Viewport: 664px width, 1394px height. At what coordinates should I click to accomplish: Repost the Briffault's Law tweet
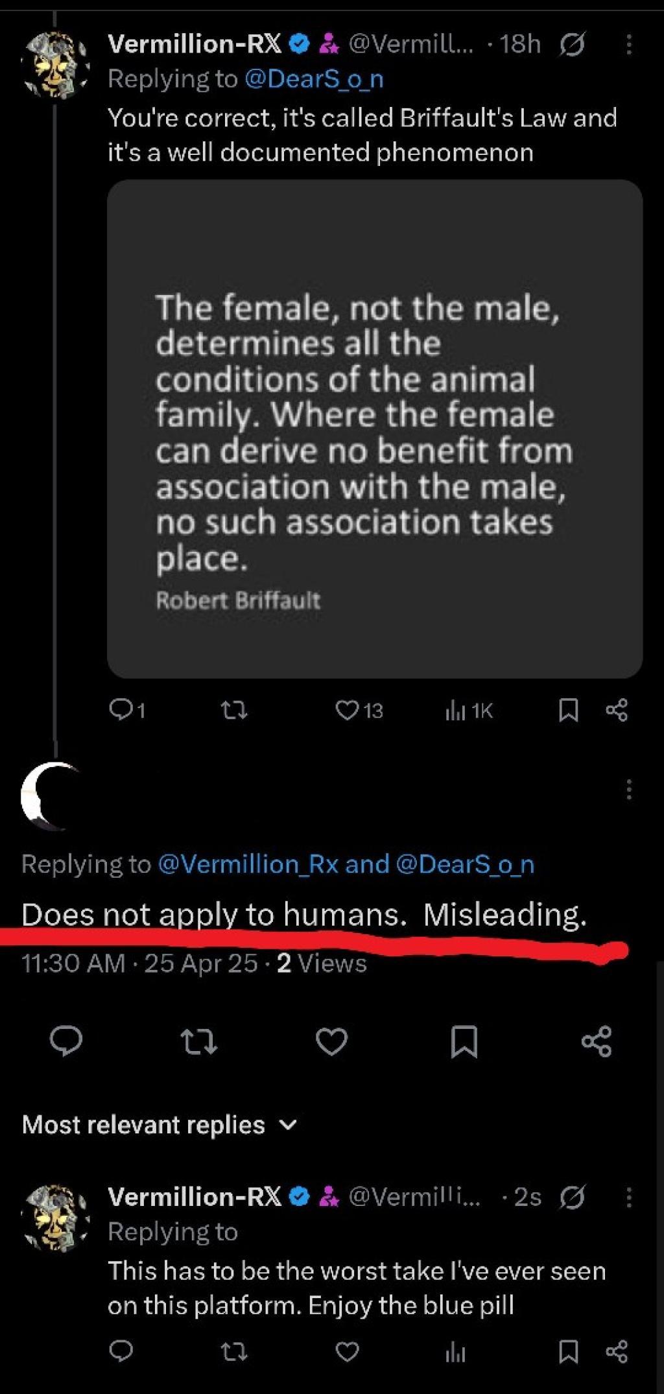pyautogui.click(x=234, y=711)
